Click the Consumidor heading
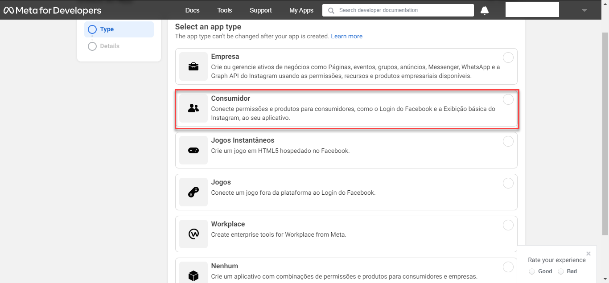Image resolution: width=609 pixels, height=283 pixels. pyautogui.click(x=230, y=98)
